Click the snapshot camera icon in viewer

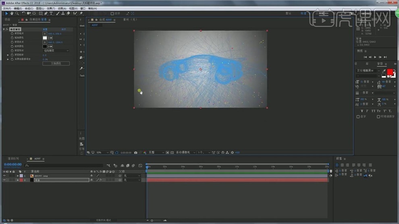[x=136, y=153]
